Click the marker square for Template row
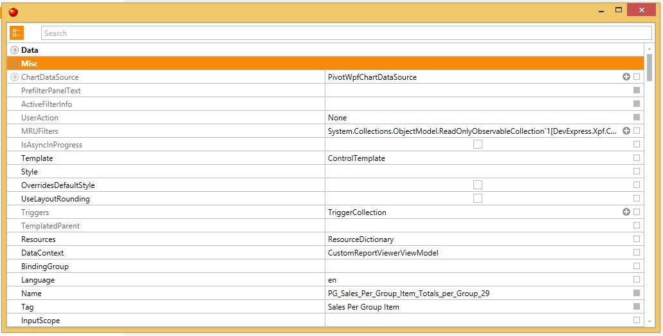 [637, 158]
